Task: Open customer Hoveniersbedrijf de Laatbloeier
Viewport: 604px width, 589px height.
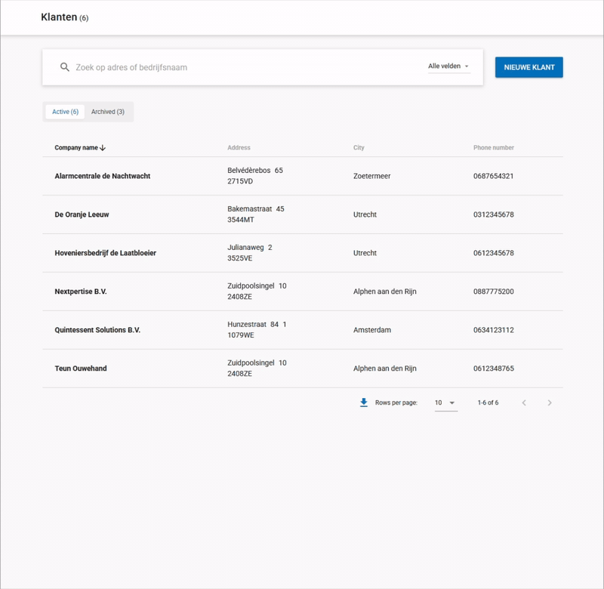Action: [x=106, y=253]
